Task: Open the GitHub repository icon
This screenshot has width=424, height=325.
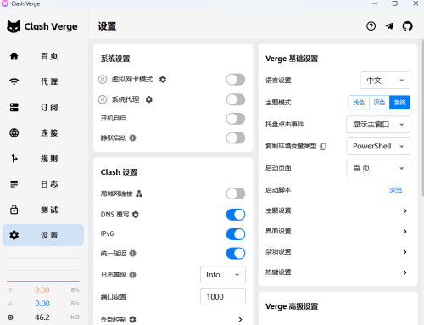Action: (407, 26)
